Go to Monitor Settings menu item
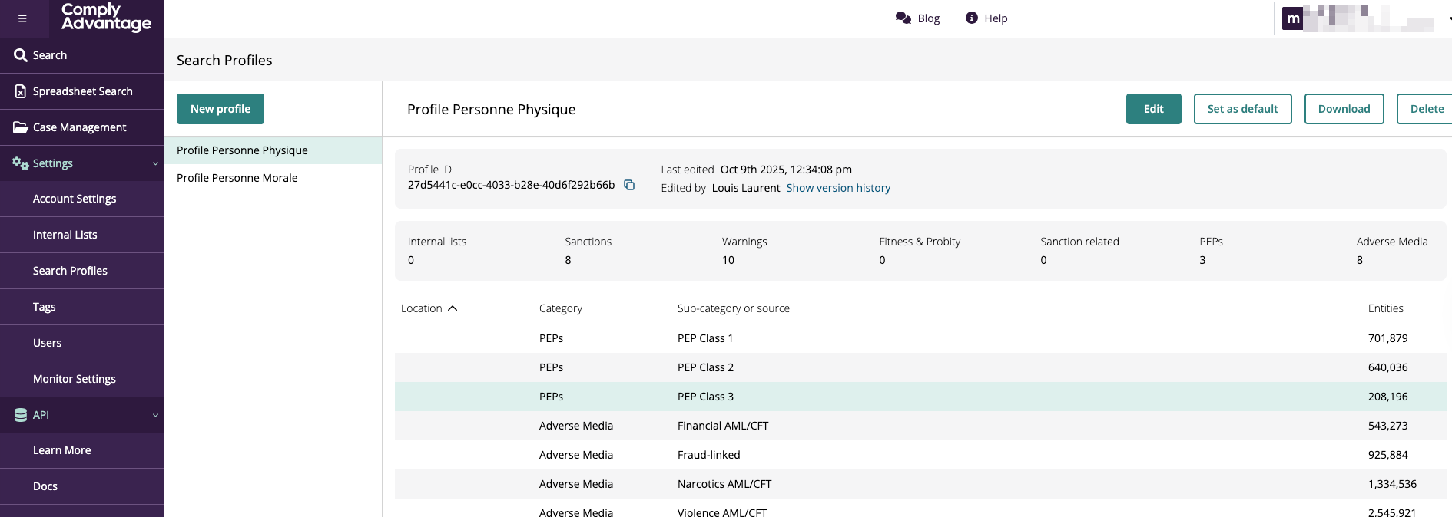The image size is (1452, 517). (x=75, y=379)
